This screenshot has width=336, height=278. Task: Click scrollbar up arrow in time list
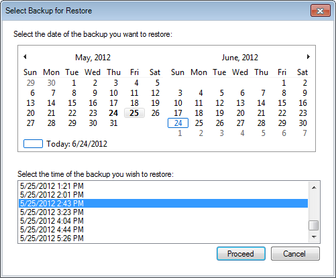click(314, 188)
